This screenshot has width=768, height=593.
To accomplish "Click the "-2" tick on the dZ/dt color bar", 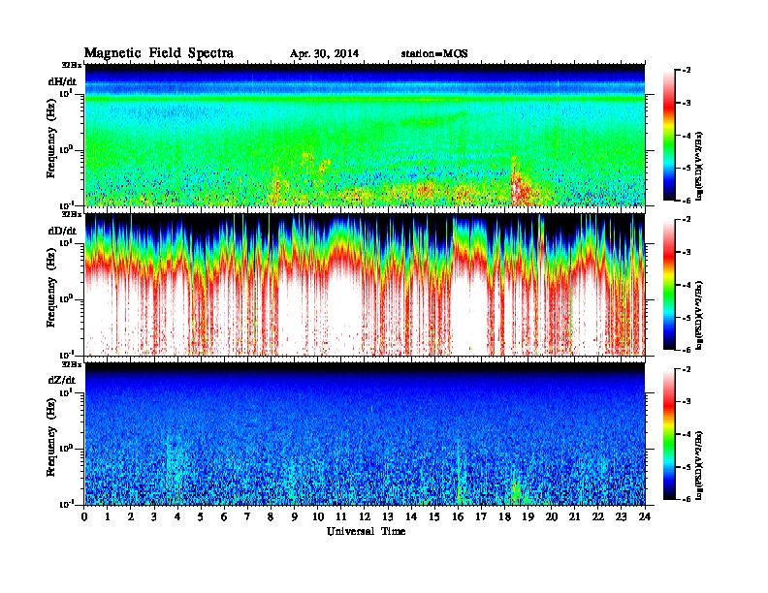I will pyautogui.click(x=687, y=369).
